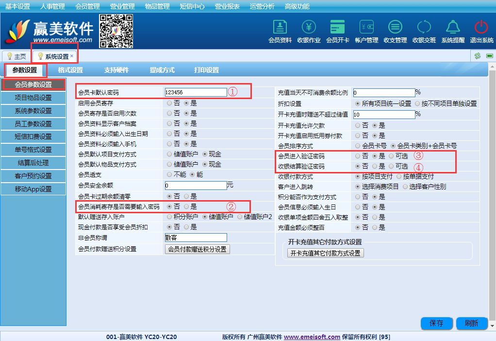The height and width of the screenshot is (341, 496).
Task: Click the 收支管理 income-expense icon
Action: click(x=395, y=28)
